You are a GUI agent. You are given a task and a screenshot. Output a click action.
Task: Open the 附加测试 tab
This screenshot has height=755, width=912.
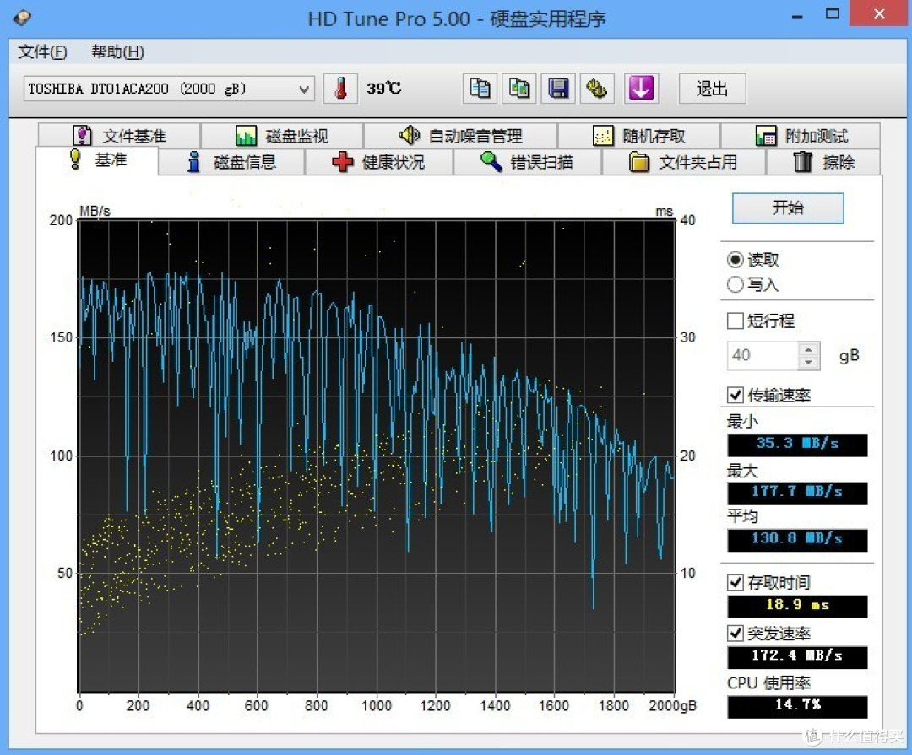[x=801, y=136]
